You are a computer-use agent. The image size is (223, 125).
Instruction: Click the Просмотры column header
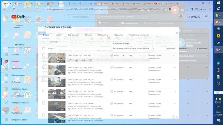tap(170, 49)
